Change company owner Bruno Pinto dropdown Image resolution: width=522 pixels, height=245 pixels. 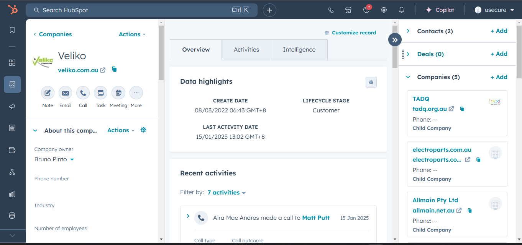[x=54, y=159]
